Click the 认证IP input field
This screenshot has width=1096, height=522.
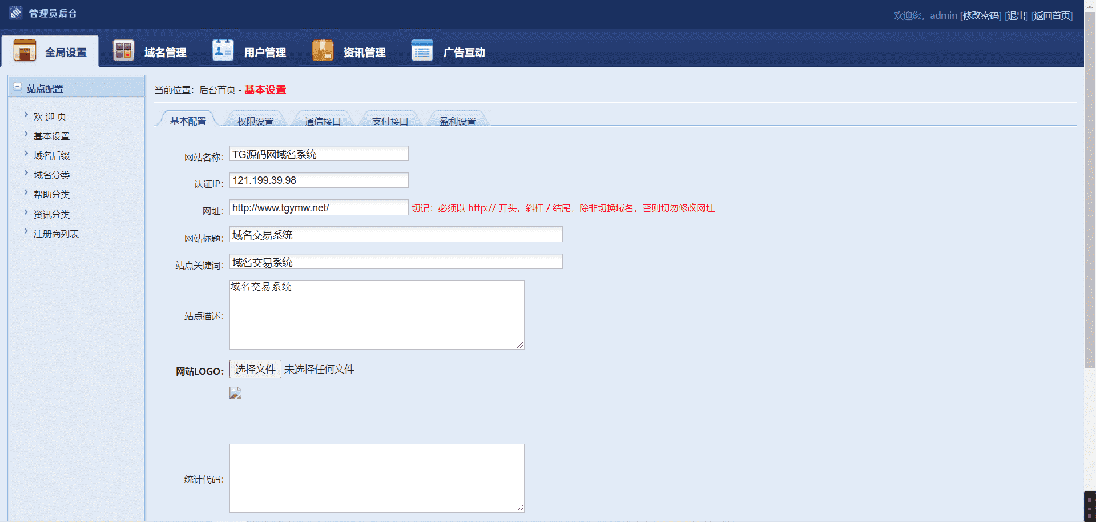point(319,180)
